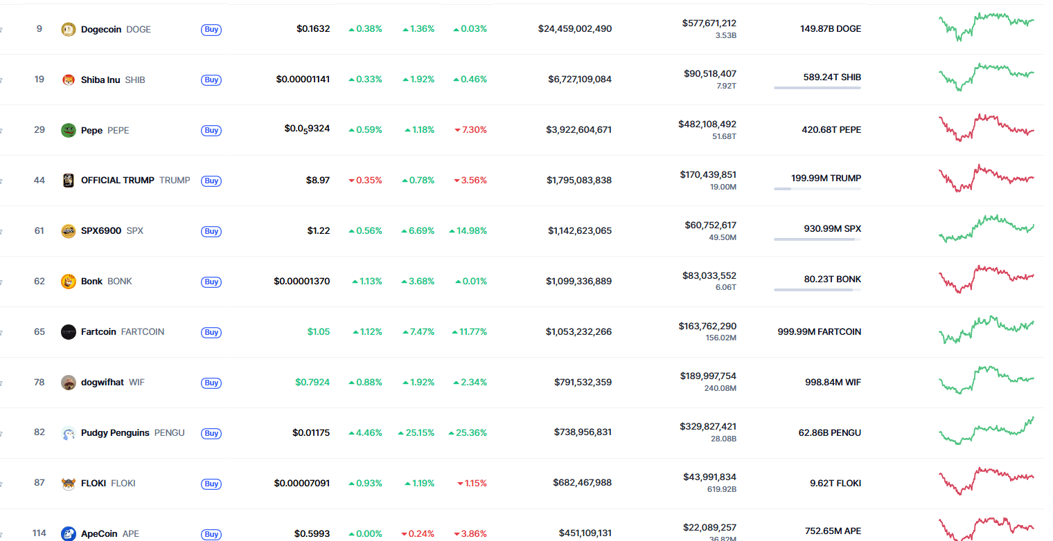Click the ApeCoin logo
This screenshot has width=1053, height=541.
pos(68,533)
